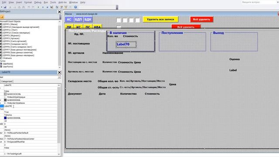Viewport: 279px width, 157px height.
Task: Click the yellow НВА button
Action: (97, 27)
